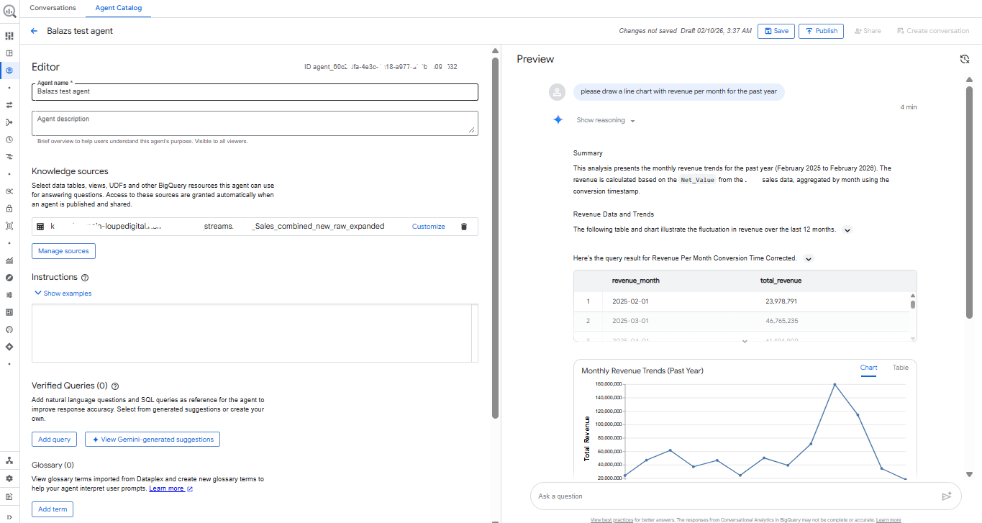Open the diamond partner center sidebar icon
Image resolution: width=982 pixels, height=523 pixels.
coord(9,347)
